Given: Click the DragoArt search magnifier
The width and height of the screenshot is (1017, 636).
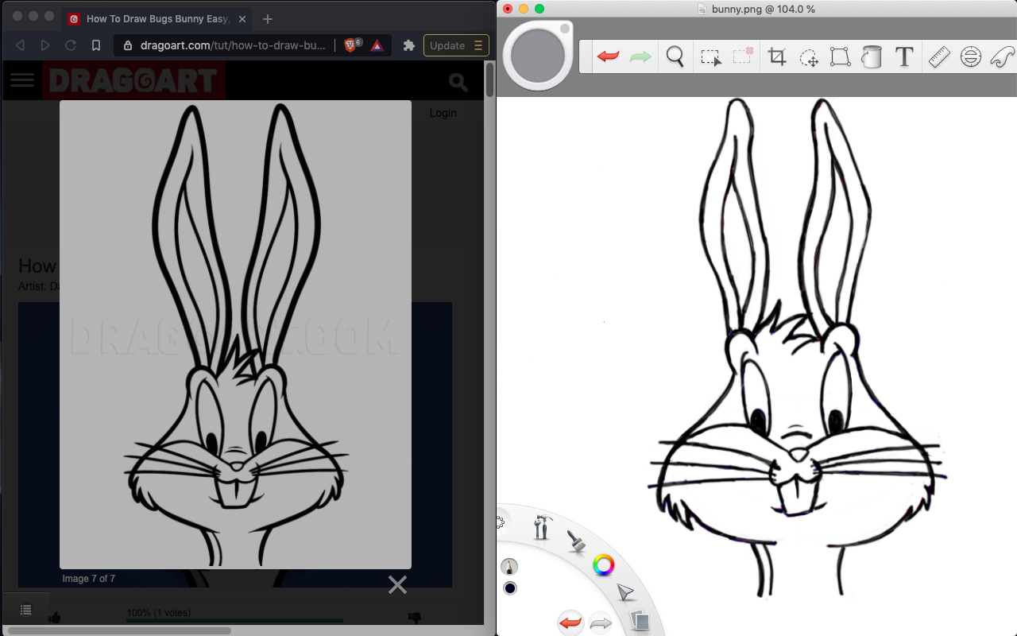Looking at the screenshot, I should pos(458,81).
